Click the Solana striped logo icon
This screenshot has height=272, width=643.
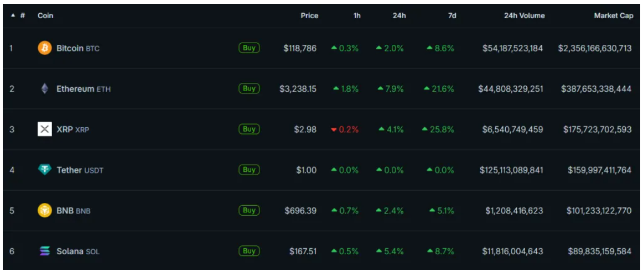point(44,251)
